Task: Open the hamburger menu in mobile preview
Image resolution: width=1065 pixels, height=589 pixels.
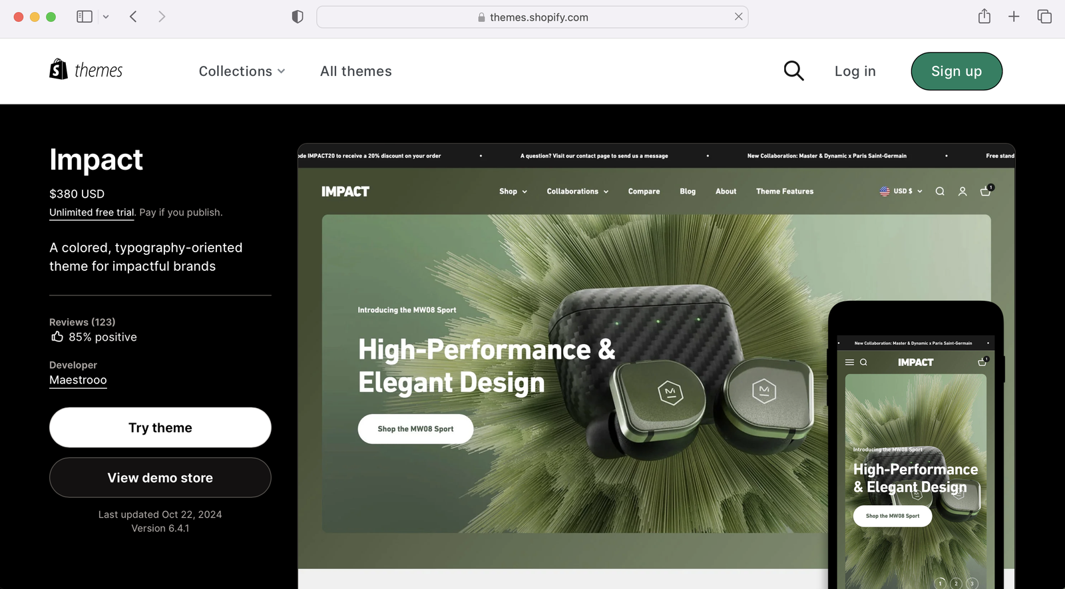Action: click(x=849, y=363)
